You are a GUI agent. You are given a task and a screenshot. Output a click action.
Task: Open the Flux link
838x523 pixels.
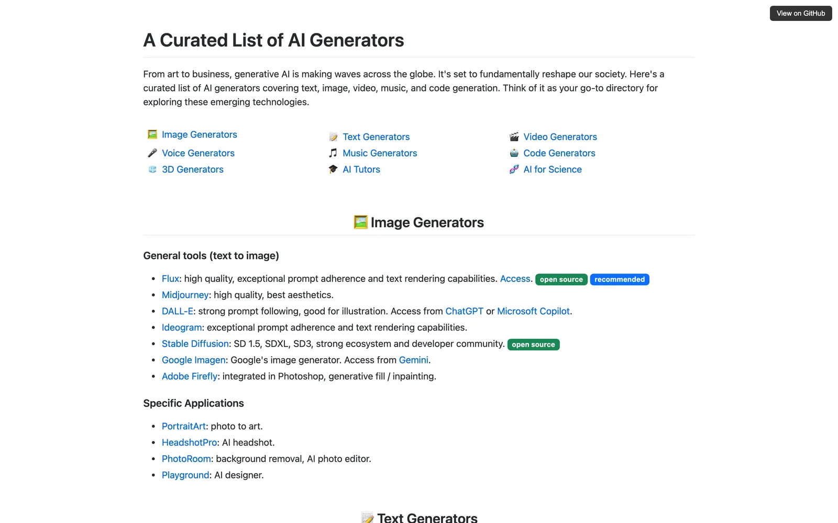pyautogui.click(x=170, y=279)
